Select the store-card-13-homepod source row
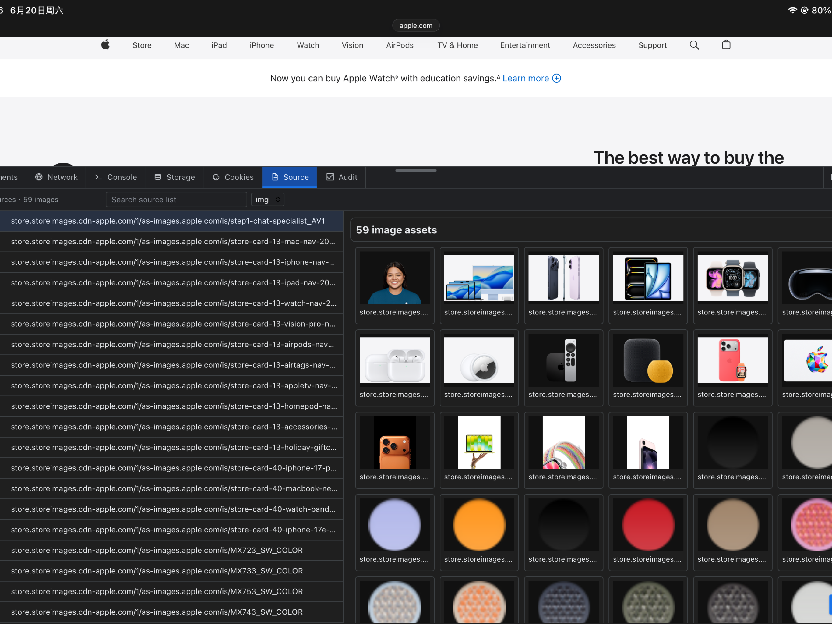 coord(171,406)
